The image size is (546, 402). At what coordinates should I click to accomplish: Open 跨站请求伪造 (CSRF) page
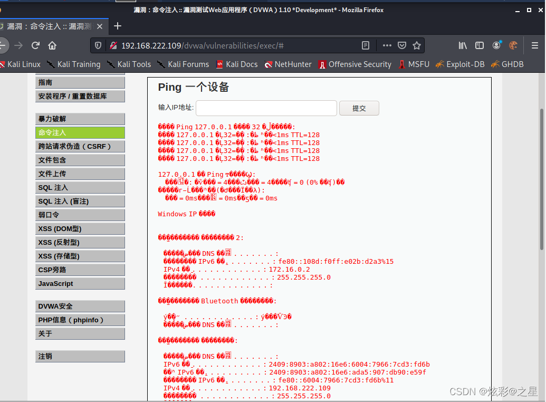pyautogui.click(x=80, y=147)
